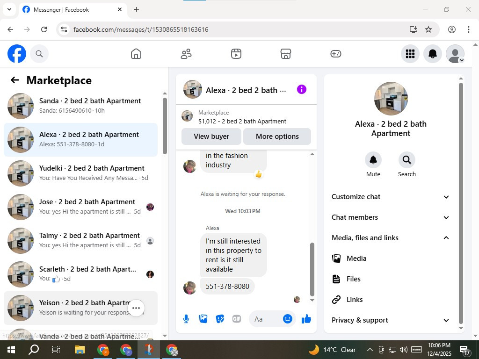Image resolution: width=479 pixels, height=359 pixels.
Task: Open Chrome profile icon
Action: click(x=452, y=29)
